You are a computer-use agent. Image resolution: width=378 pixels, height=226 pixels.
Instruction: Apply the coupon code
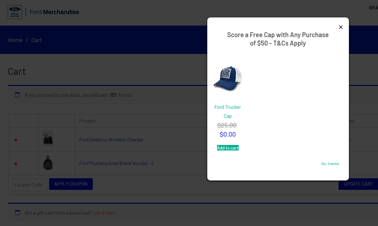click(x=71, y=184)
